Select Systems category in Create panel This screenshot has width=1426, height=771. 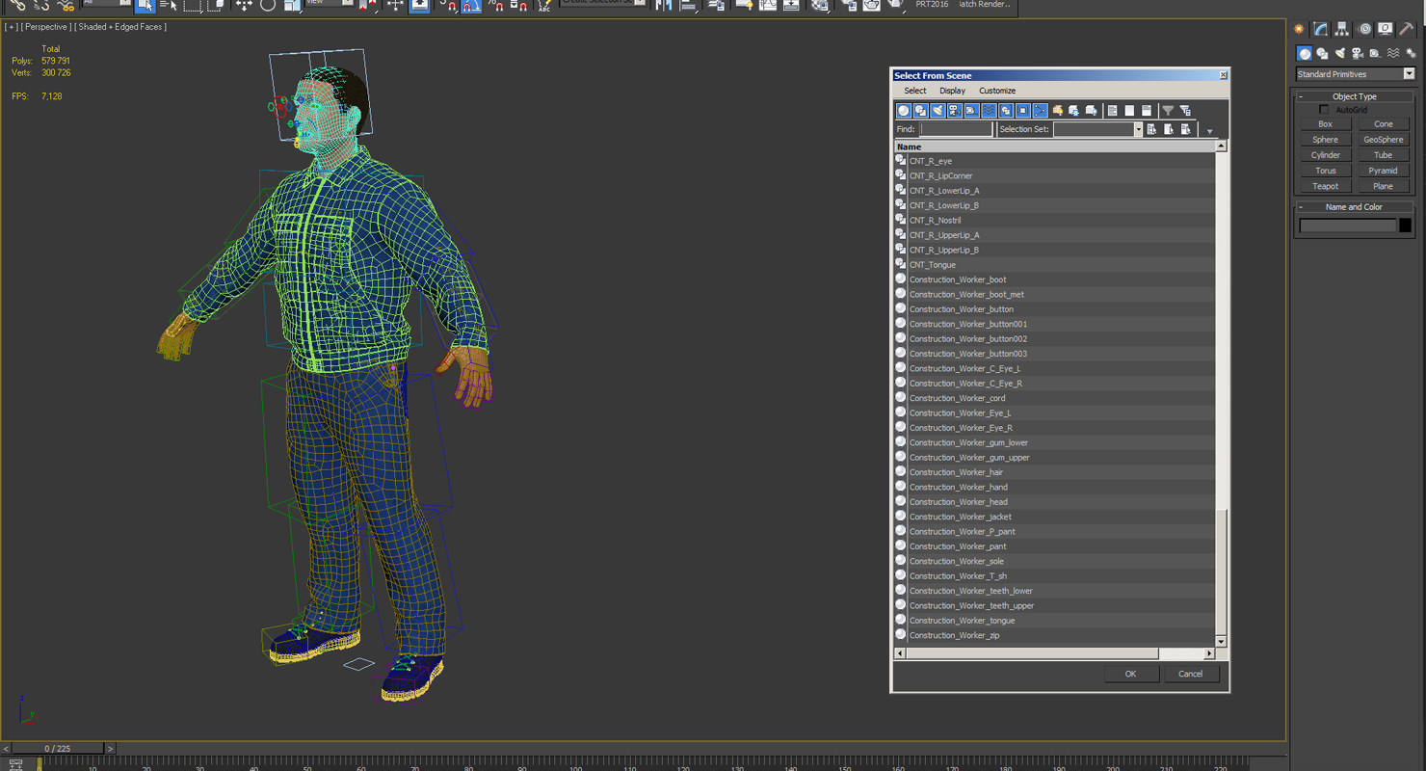[x=1411, y=54]
